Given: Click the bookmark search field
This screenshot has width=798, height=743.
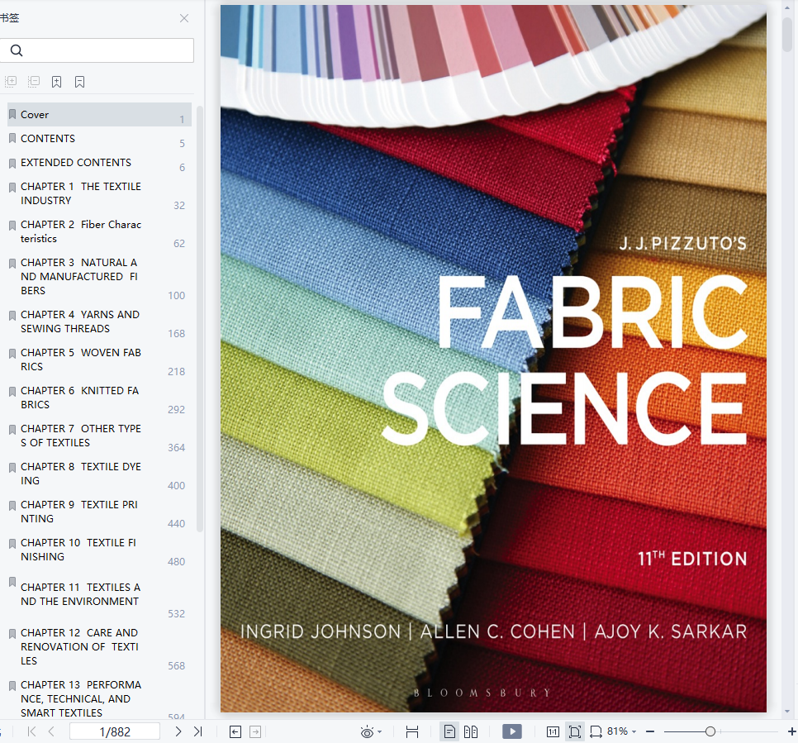Looking at the screenshot, I should 97,50.
